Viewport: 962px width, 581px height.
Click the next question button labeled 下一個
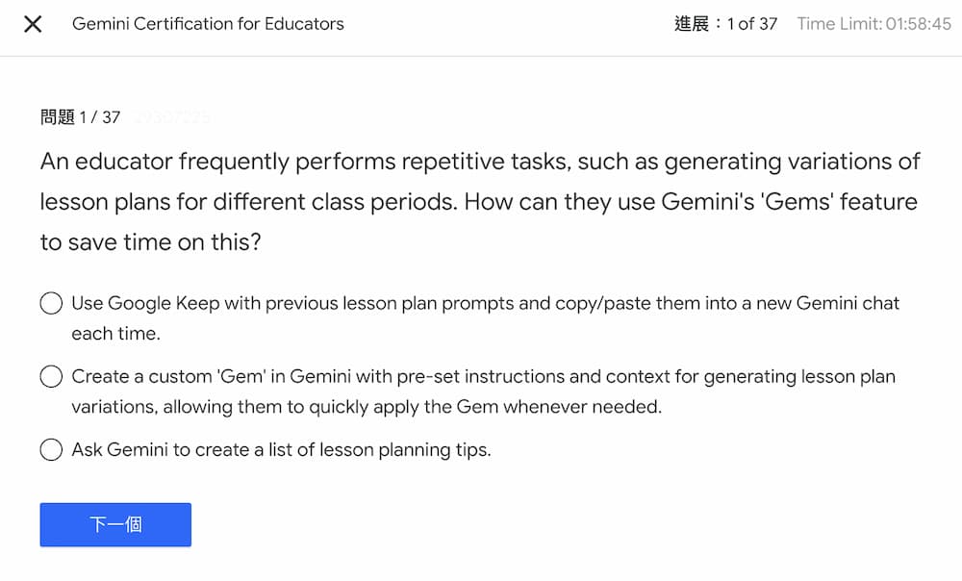point(114,524)
